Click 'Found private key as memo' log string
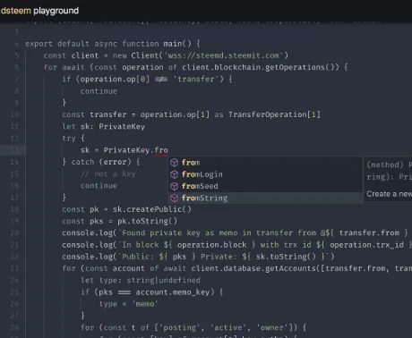The image size is (412, 338). point(180,232)
